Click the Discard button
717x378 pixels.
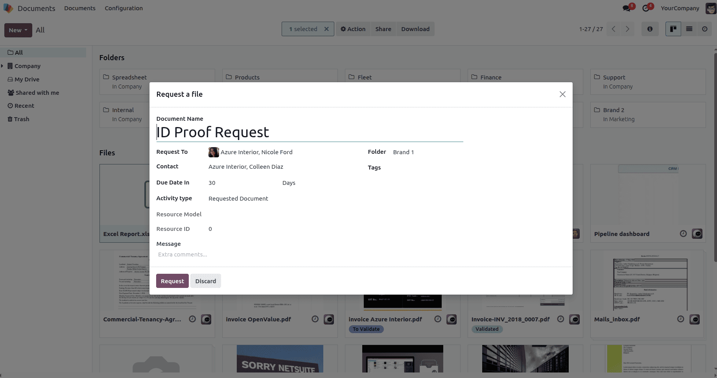pos(206,281)
